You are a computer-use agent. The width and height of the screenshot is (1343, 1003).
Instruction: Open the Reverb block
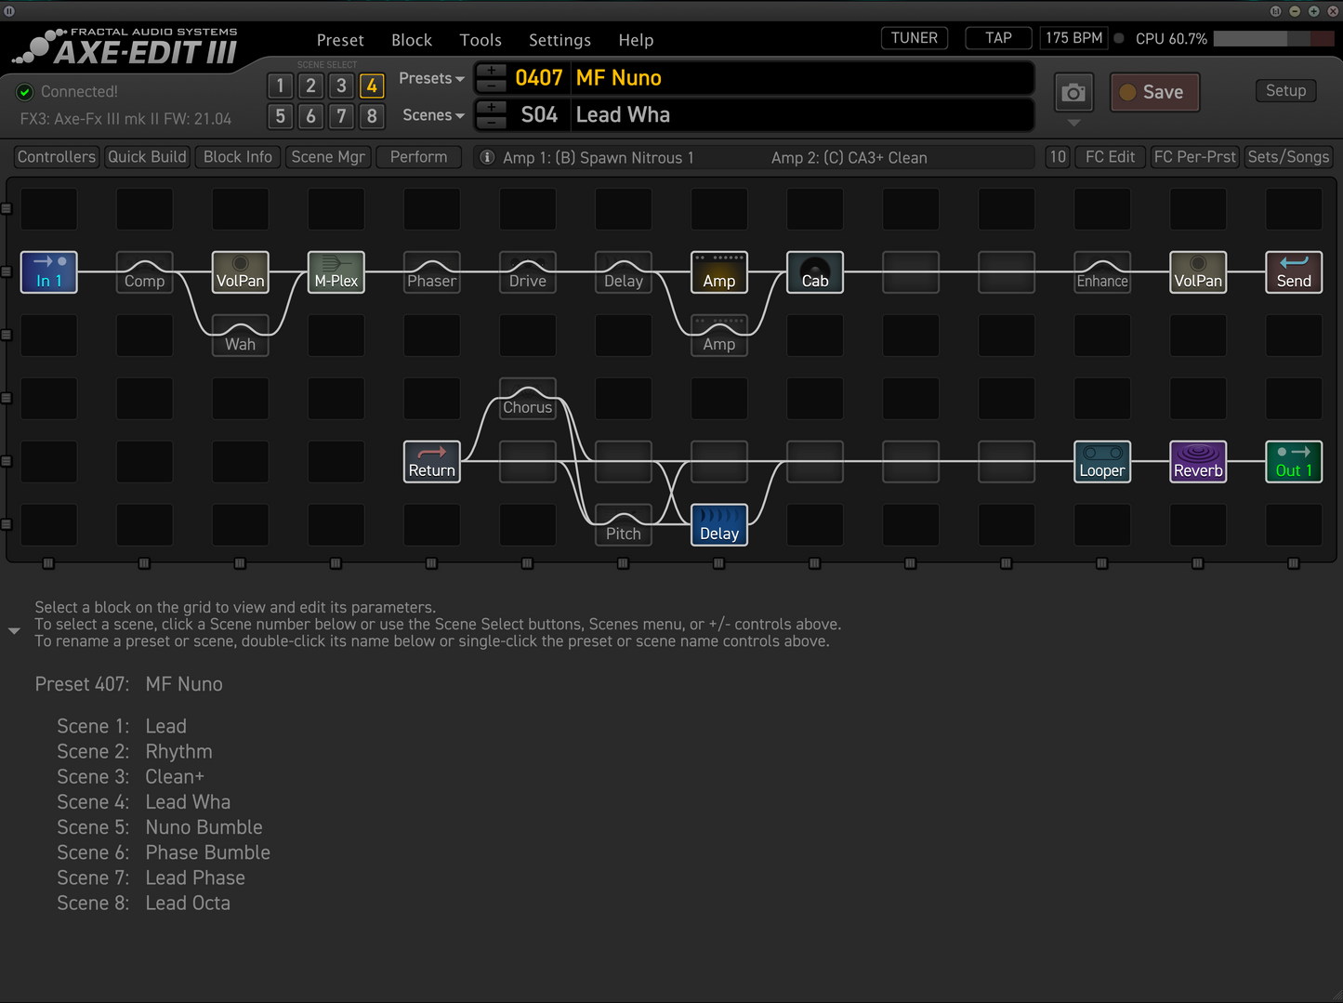point(1198,462)
